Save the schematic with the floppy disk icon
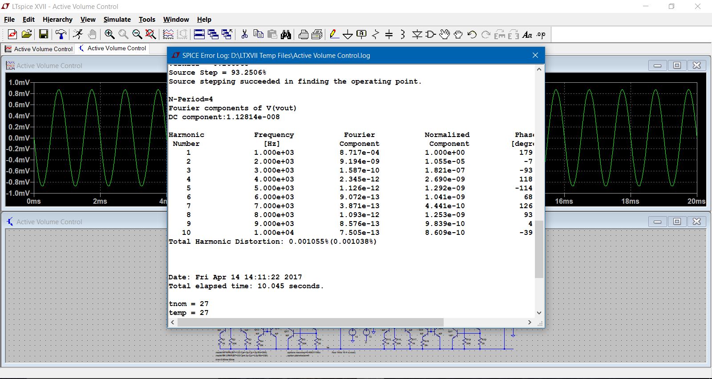712x379 pixels. click(44, 34)
